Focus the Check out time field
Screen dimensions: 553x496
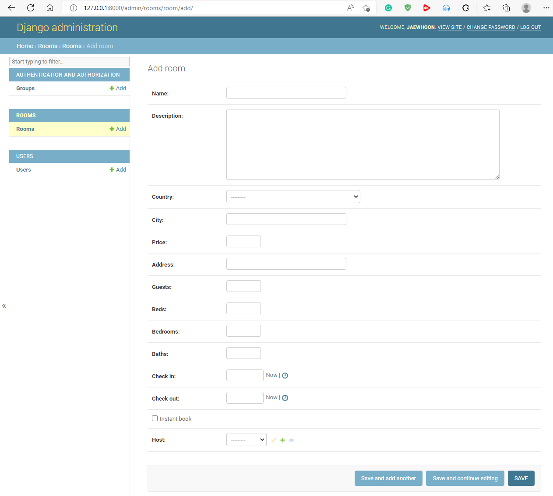point(245,398)
